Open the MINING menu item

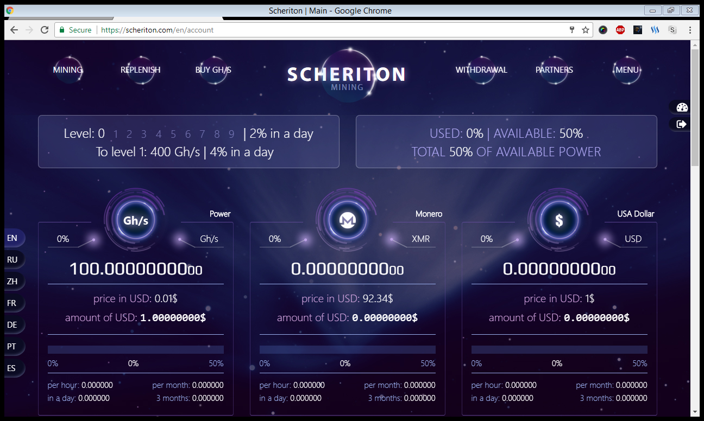click(x=68, y=70)
